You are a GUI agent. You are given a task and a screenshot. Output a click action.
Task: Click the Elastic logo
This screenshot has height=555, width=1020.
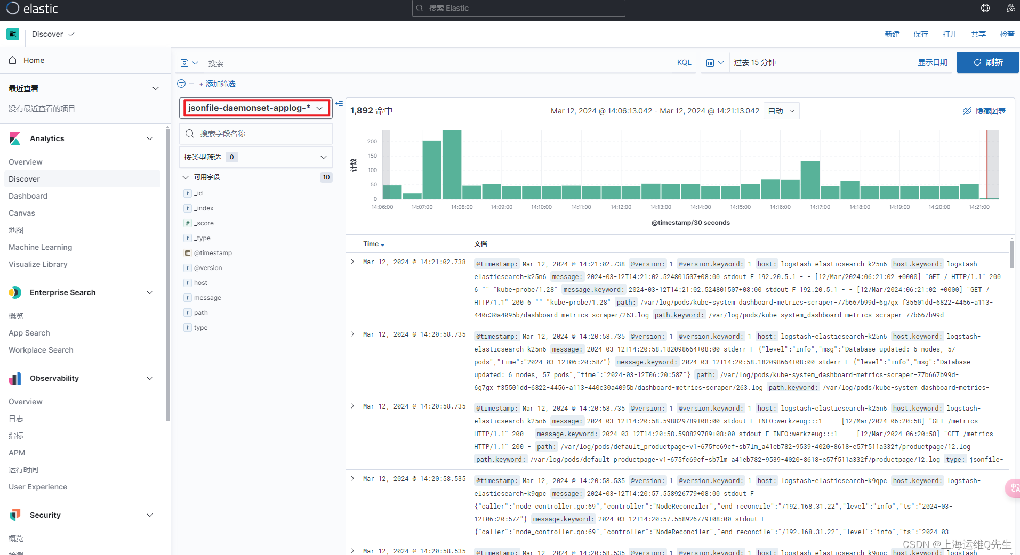pos(32,9)
